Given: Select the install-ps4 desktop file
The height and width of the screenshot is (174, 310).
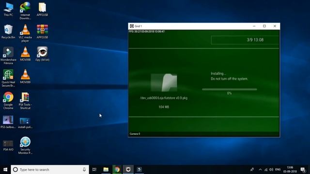Looking at the screenshot, I should click(25, 122).
